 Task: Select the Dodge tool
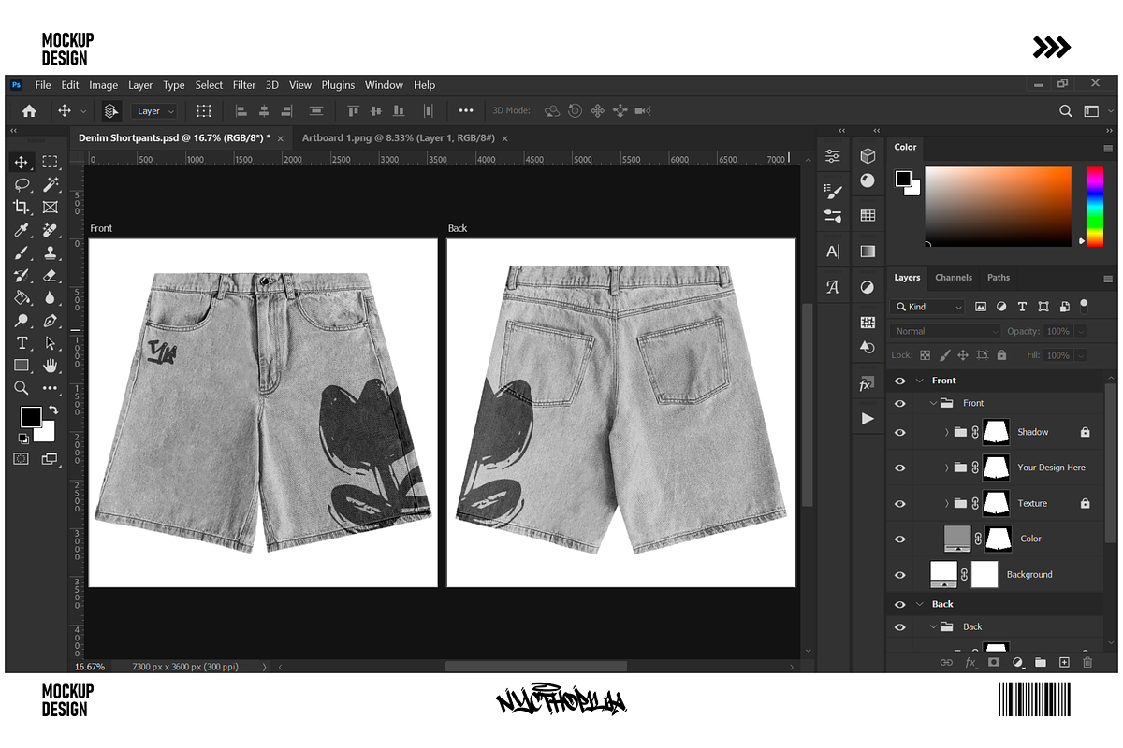coord(22,320)
